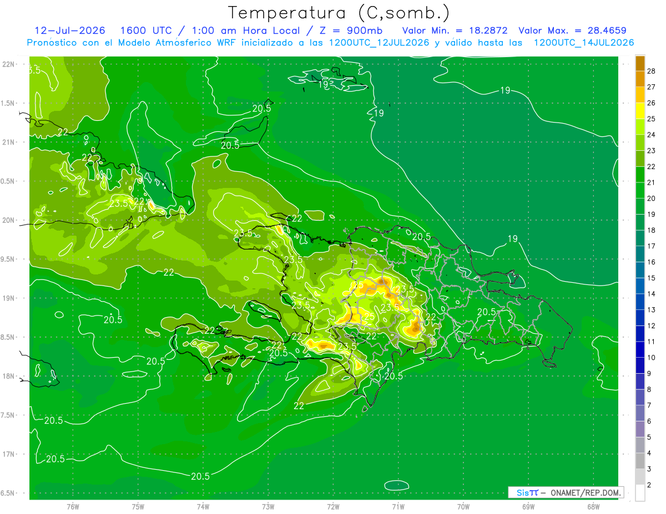Click 'Valor Max. = 28.4659' value

573,31
